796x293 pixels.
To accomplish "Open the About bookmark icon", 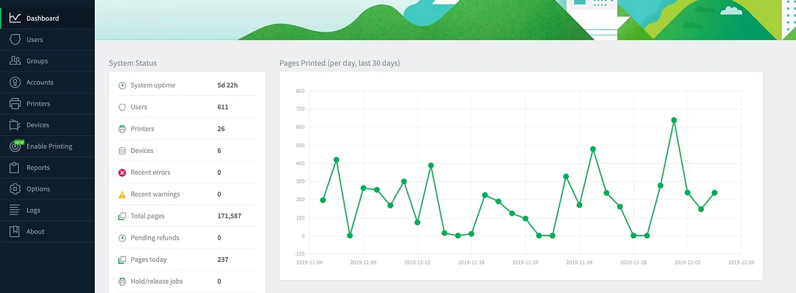I will (x=15, y=231).
